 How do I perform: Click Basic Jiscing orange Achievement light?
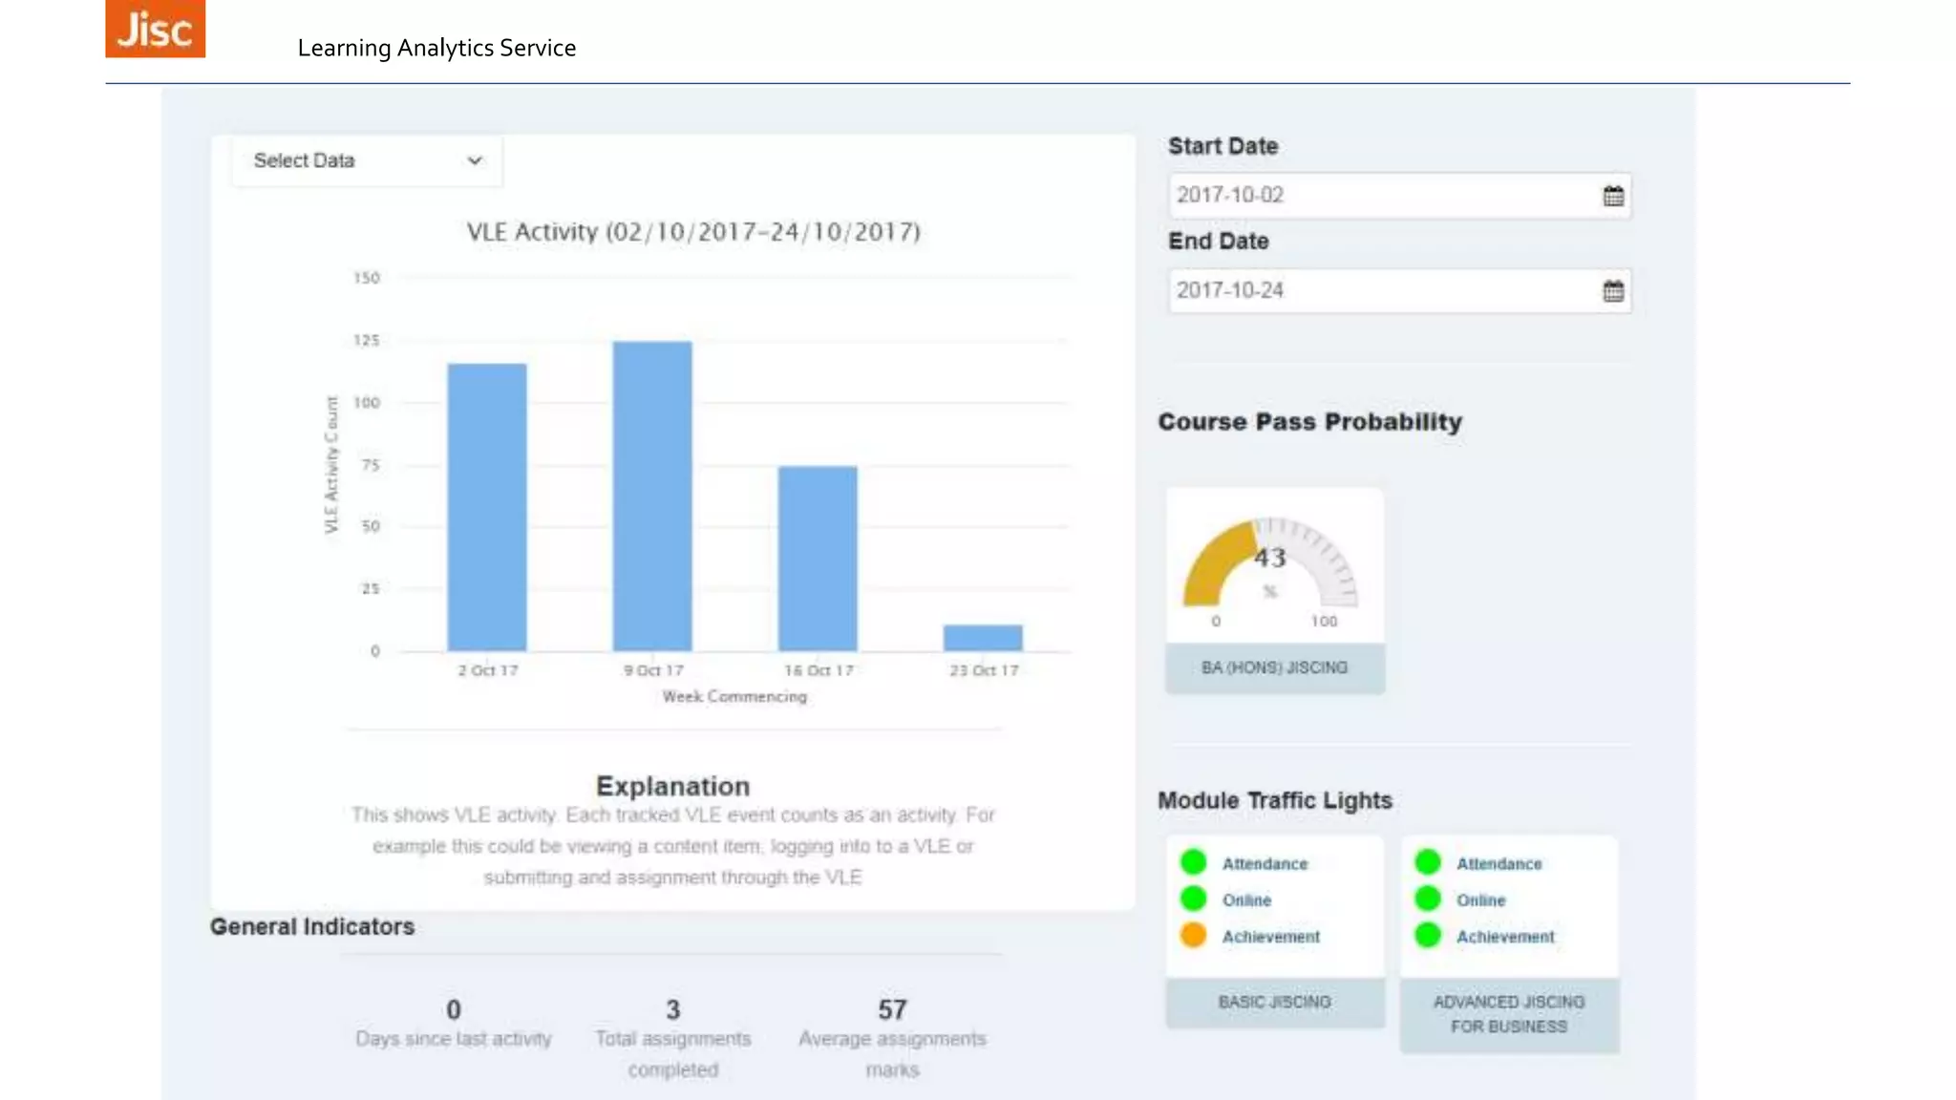(x=1193, y=935)
